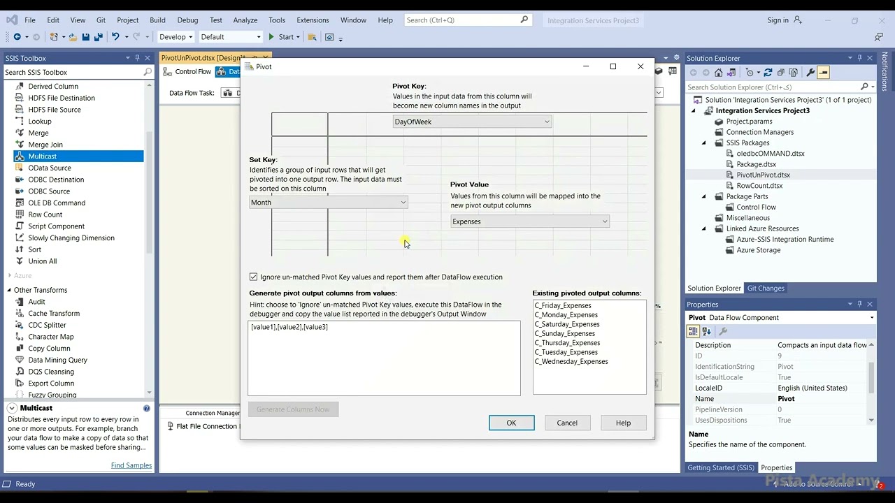Click Save All icon in main toolbar

pos(98,37)
